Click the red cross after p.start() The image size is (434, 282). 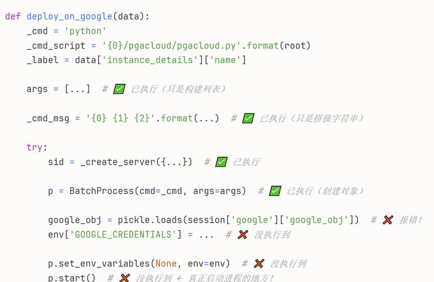pyautogui.click(x=125, y=278)
